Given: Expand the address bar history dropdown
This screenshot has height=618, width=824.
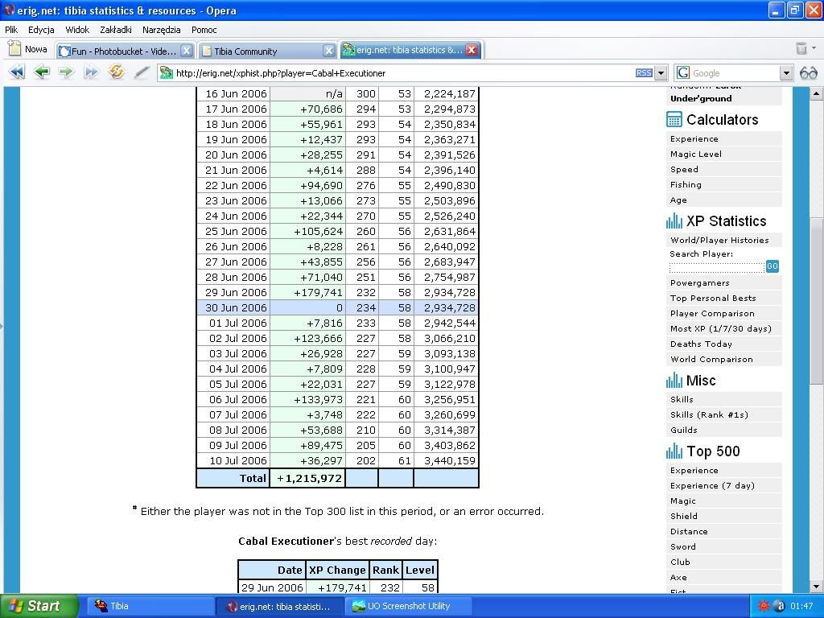Looking at the screenshot, I should point(661,72).
